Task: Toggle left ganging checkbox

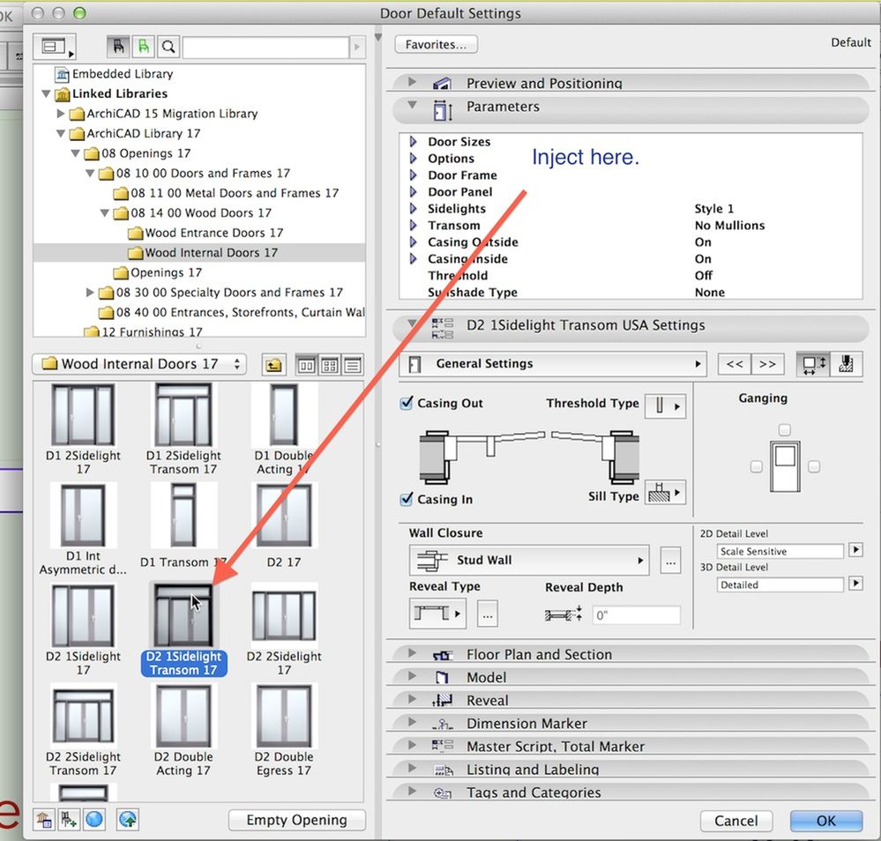Action: coord(757,467)
